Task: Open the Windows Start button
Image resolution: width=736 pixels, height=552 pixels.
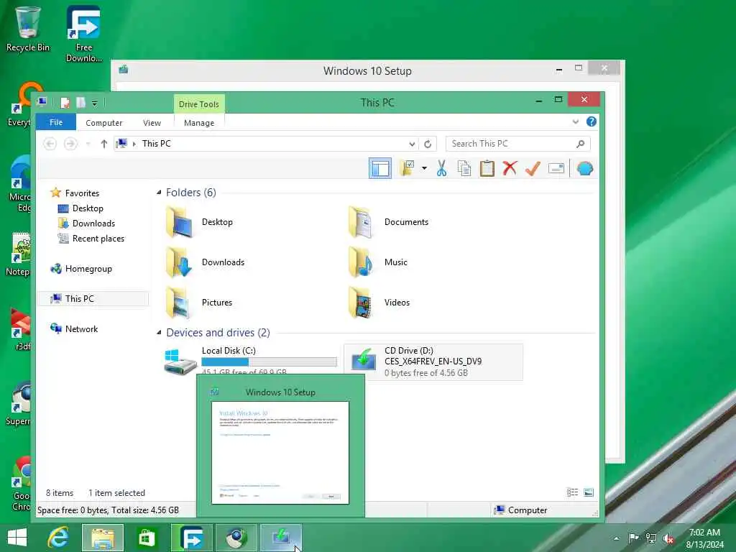Action: (17, 538)
